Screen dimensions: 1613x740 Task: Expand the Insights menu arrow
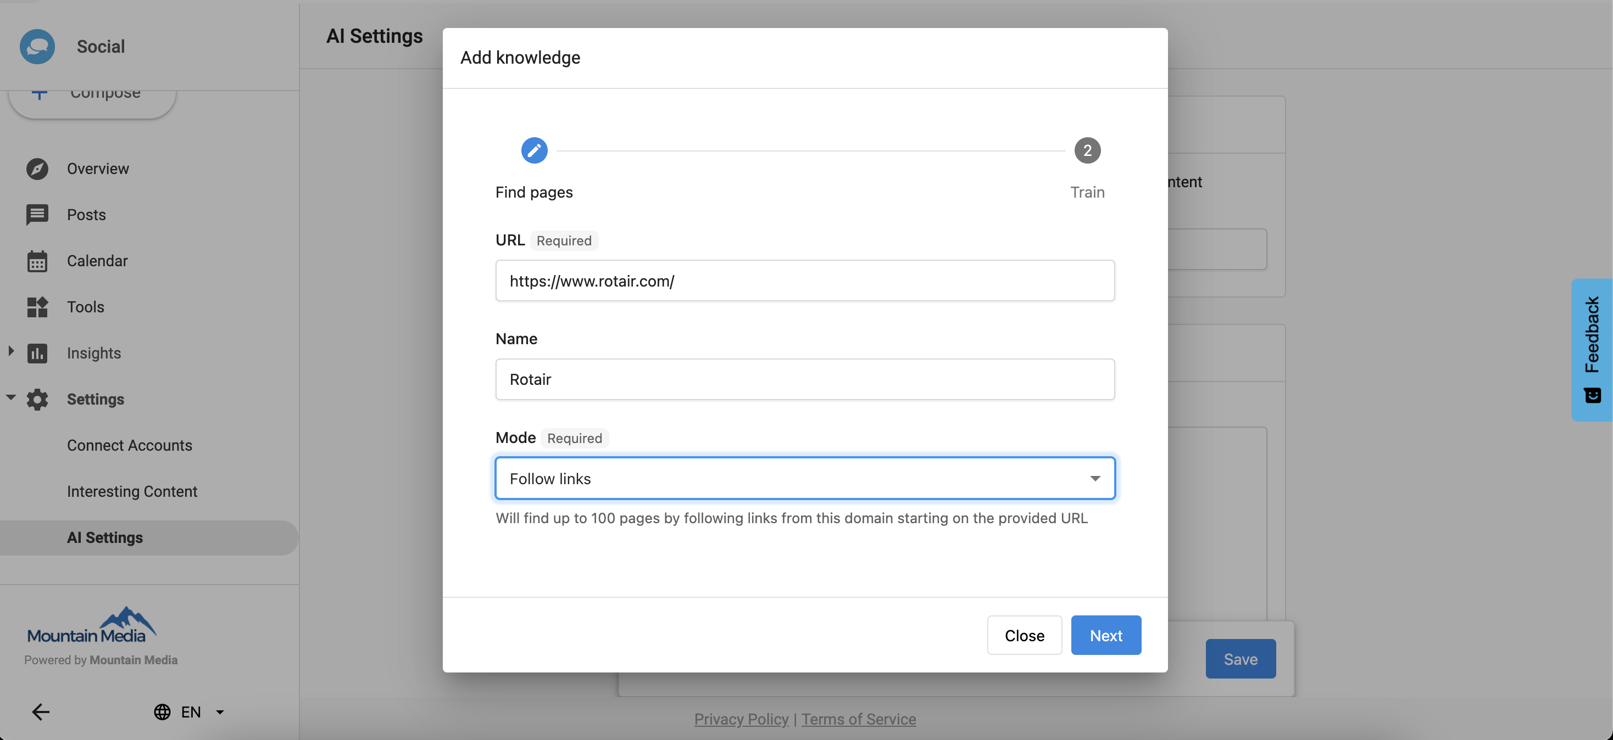[x=10, y=351]
